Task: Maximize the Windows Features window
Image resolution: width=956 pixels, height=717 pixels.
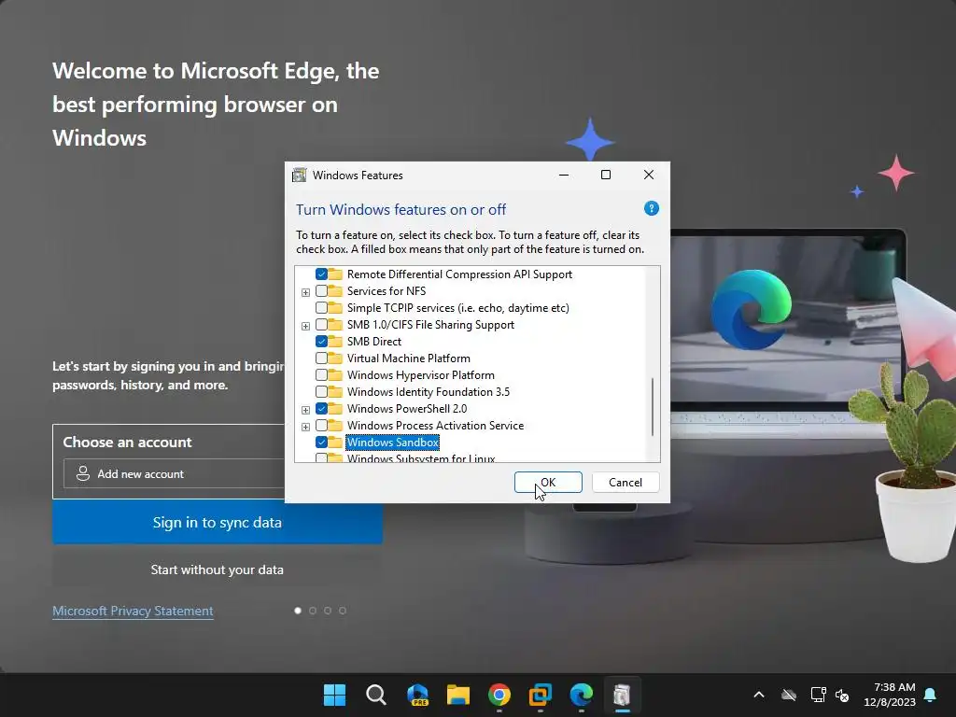Action: pyautogui.click(x=605, y=175)
